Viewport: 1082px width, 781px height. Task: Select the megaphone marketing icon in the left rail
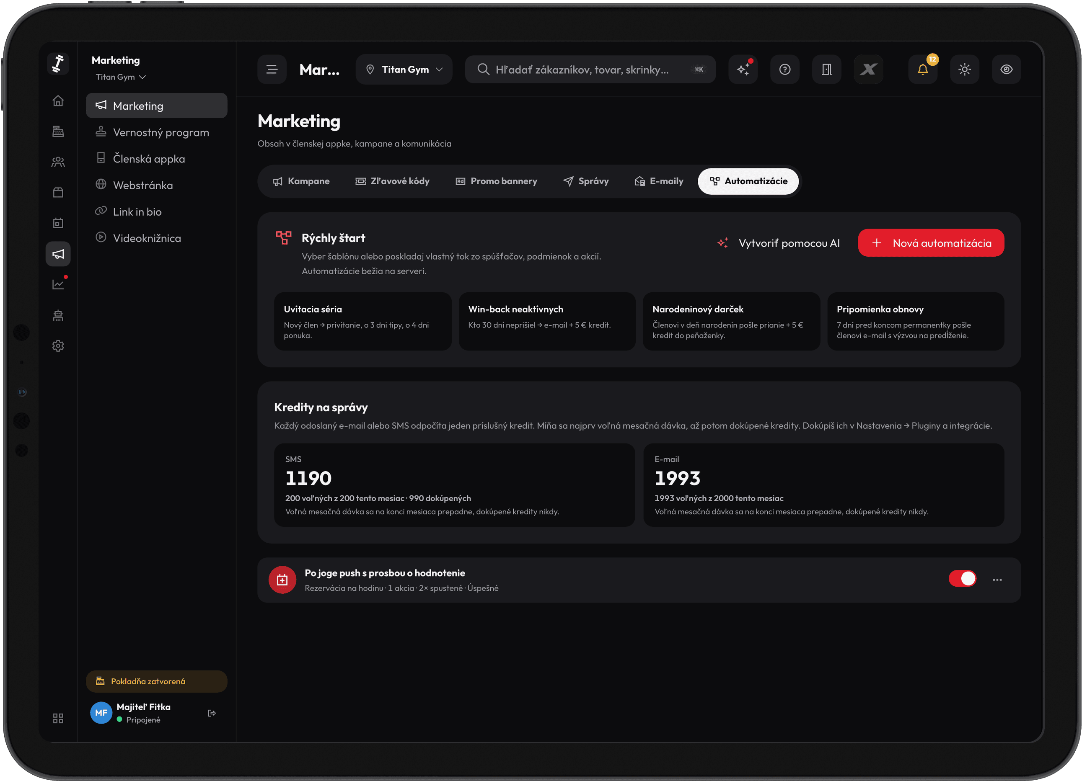click(x=58, y=254)
